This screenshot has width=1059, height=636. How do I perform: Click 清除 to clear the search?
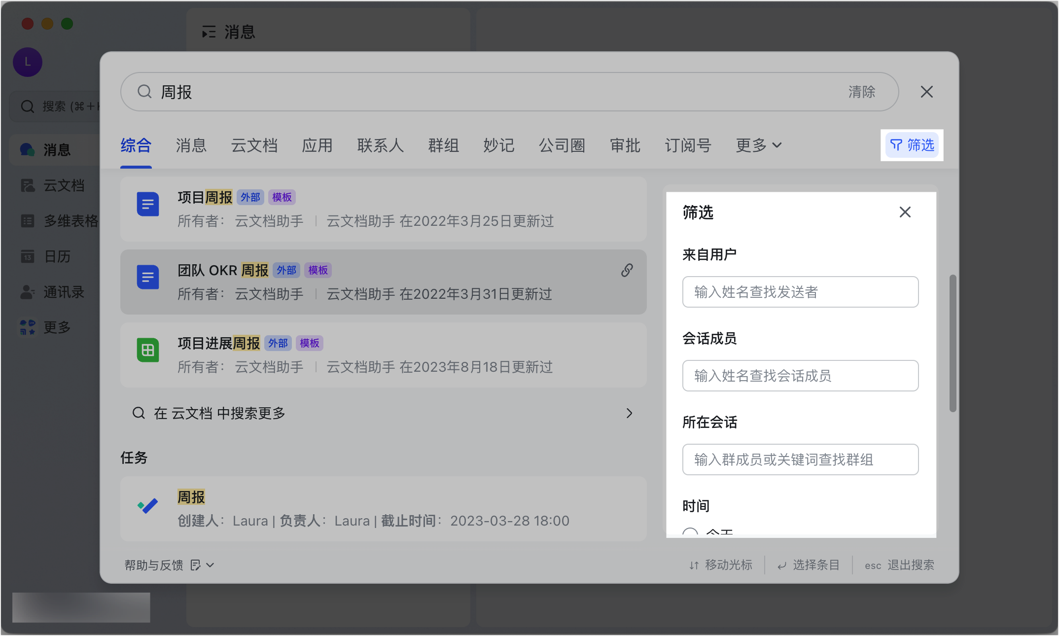click(861, 92)
